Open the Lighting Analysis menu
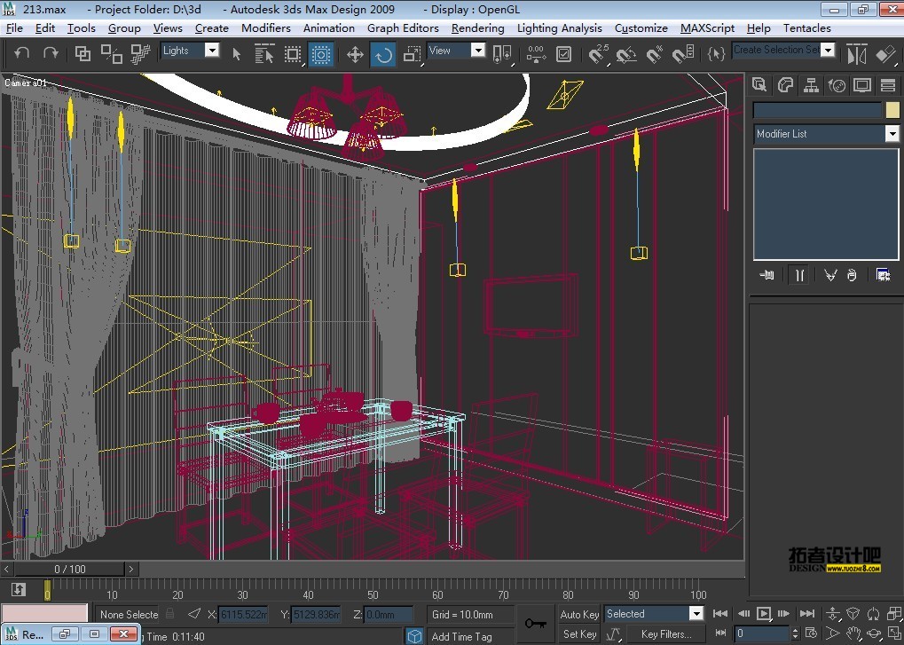 (x=559, y=28)
